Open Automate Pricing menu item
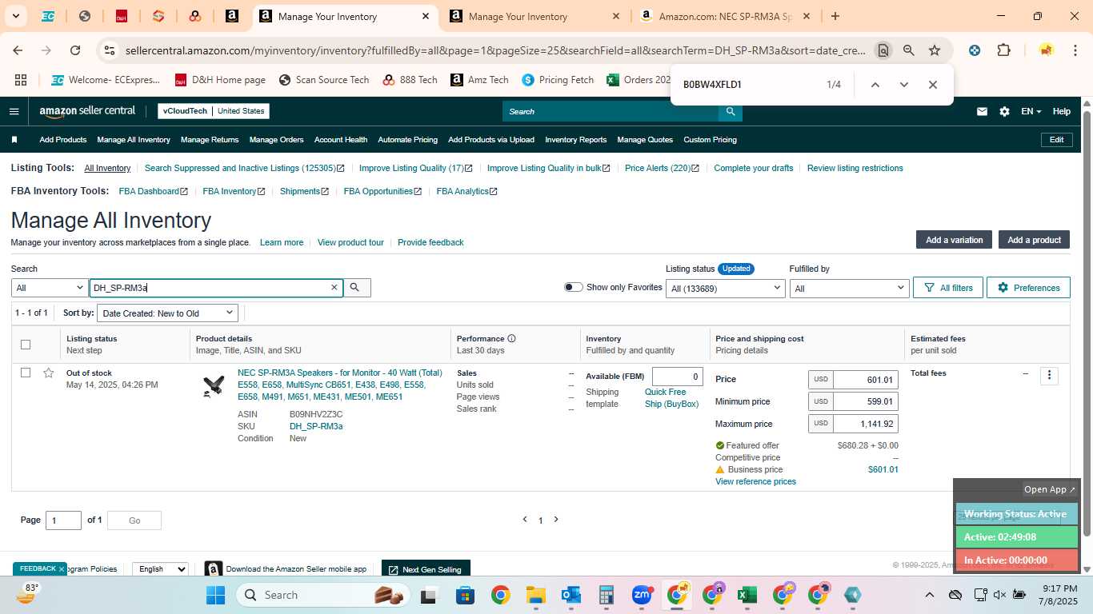The width and height of the screenshot is (1093, 614). pyautogui.click(x=408, y=140)
